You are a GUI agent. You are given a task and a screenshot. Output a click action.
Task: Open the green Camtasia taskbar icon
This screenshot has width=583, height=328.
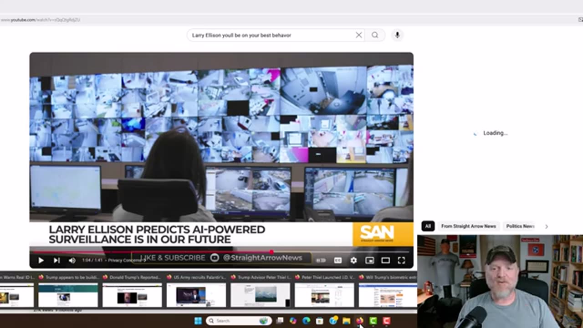(373, 321)
